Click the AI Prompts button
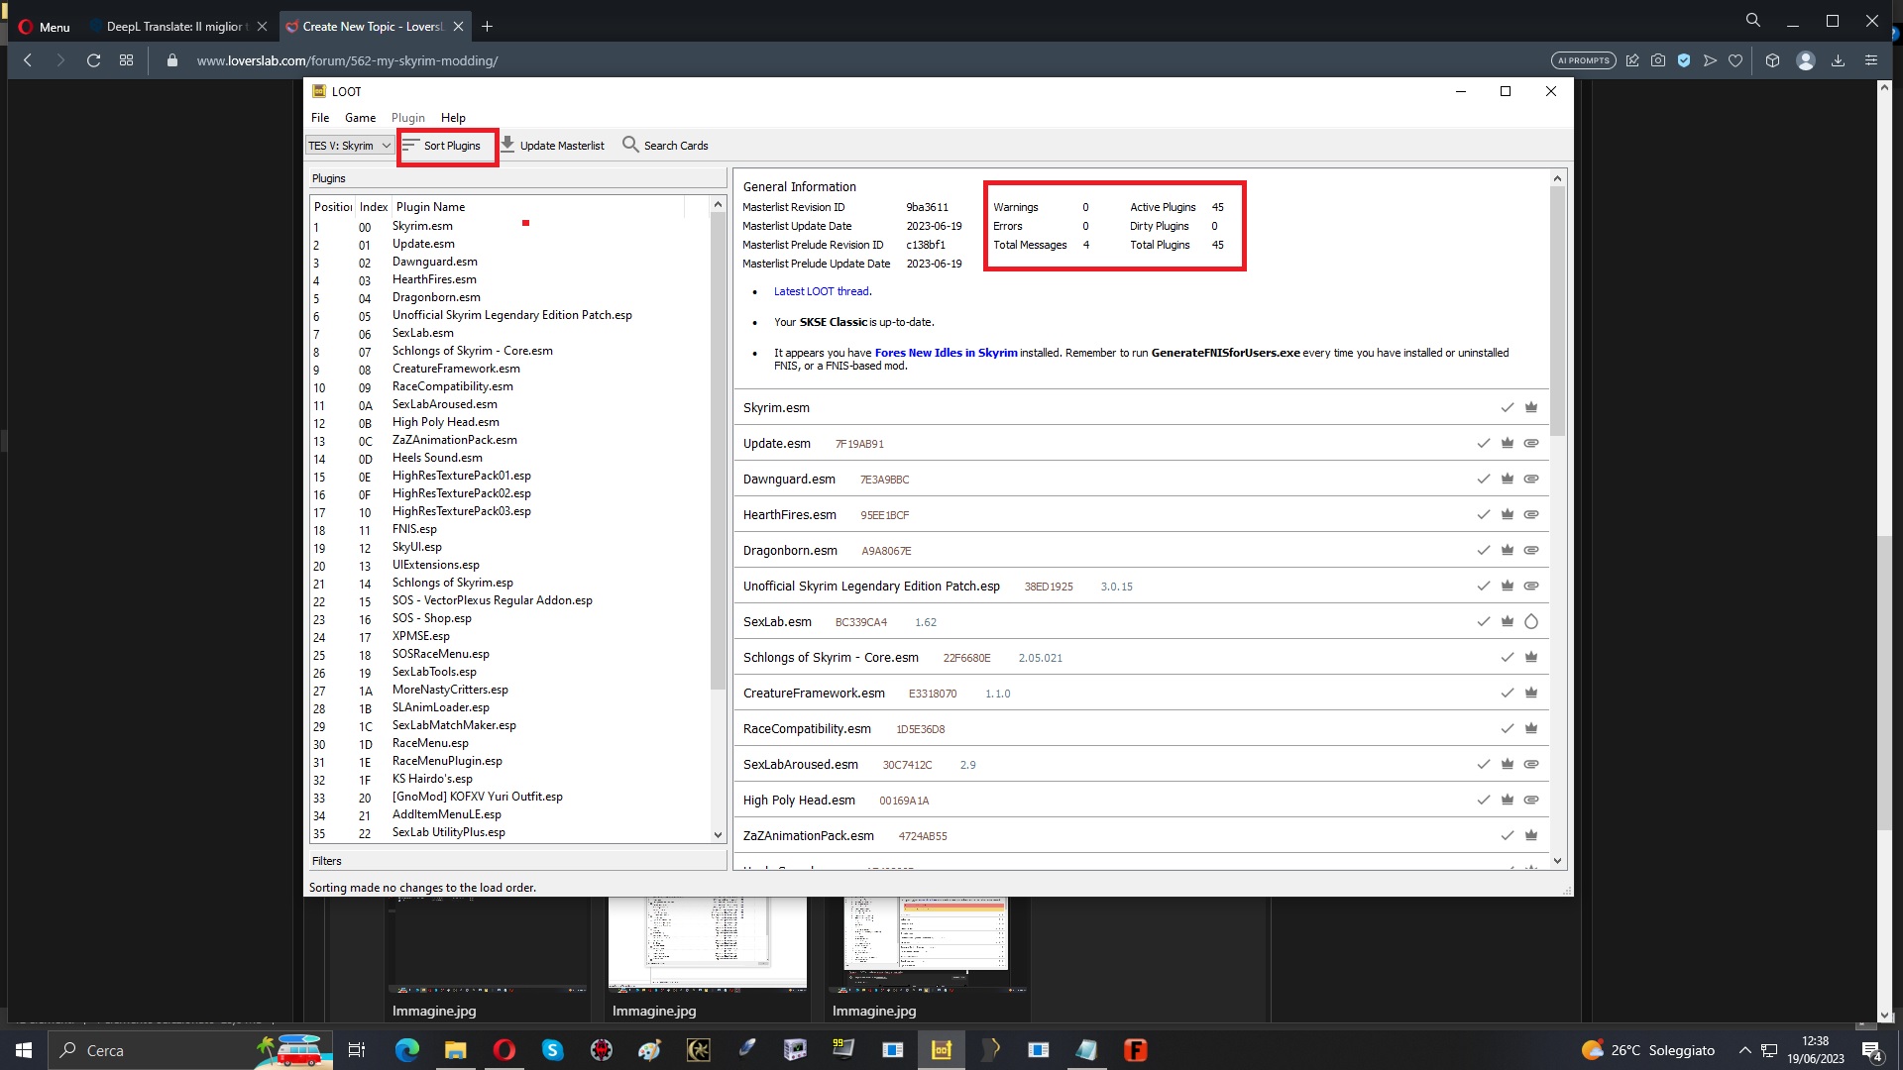This screenshot has width=1903, height=1070. coord(1583,60)
